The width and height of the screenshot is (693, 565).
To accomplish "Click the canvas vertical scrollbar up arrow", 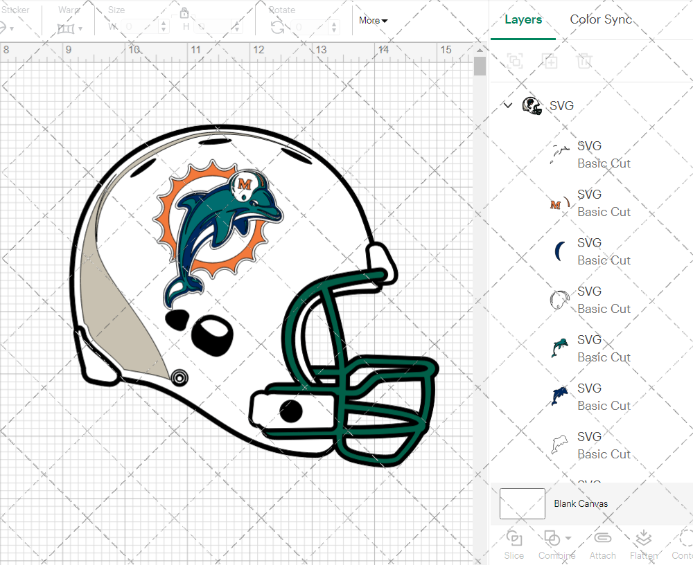I will pos(480,50).
